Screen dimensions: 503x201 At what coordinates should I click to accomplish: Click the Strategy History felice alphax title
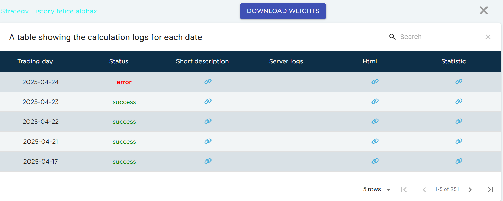[x=49, y=11]
